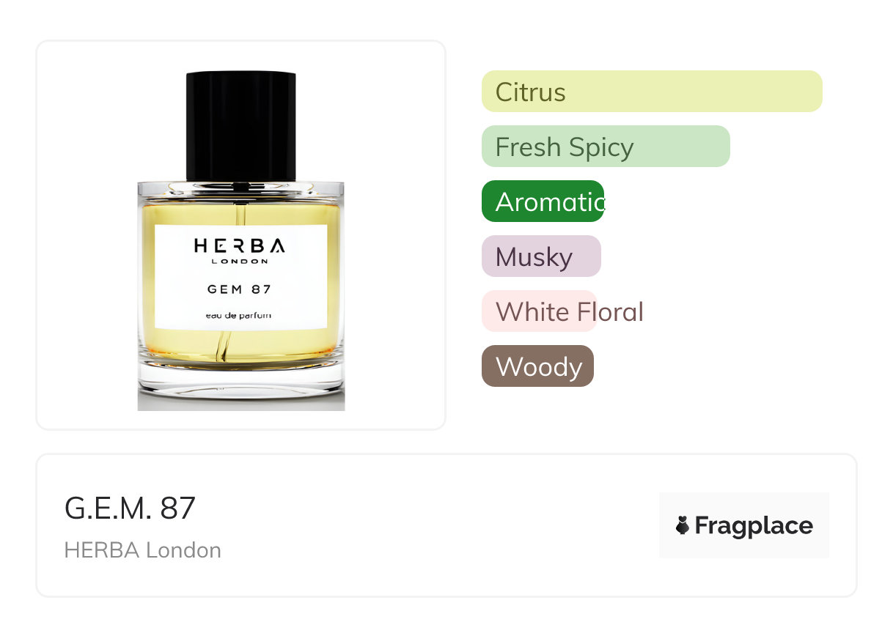This screenshot has height=633, width=893.
Task: Click the Fragplace wordmark text
Action: coord(753,525)
